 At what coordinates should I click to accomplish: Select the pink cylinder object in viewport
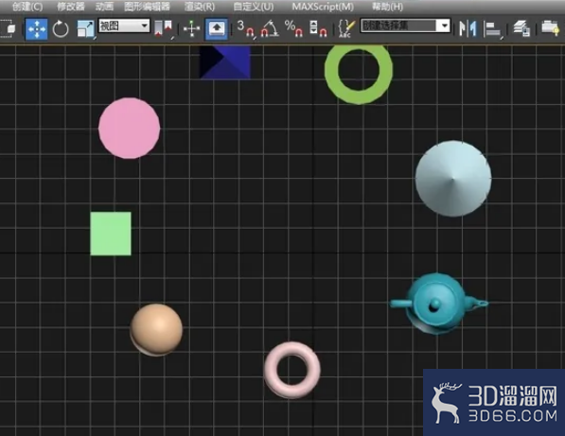[130, 128]
